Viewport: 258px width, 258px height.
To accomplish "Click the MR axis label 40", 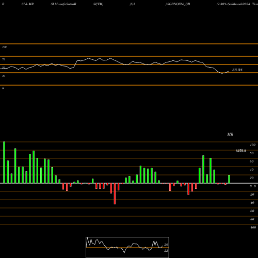I will (x=252, y=170).
